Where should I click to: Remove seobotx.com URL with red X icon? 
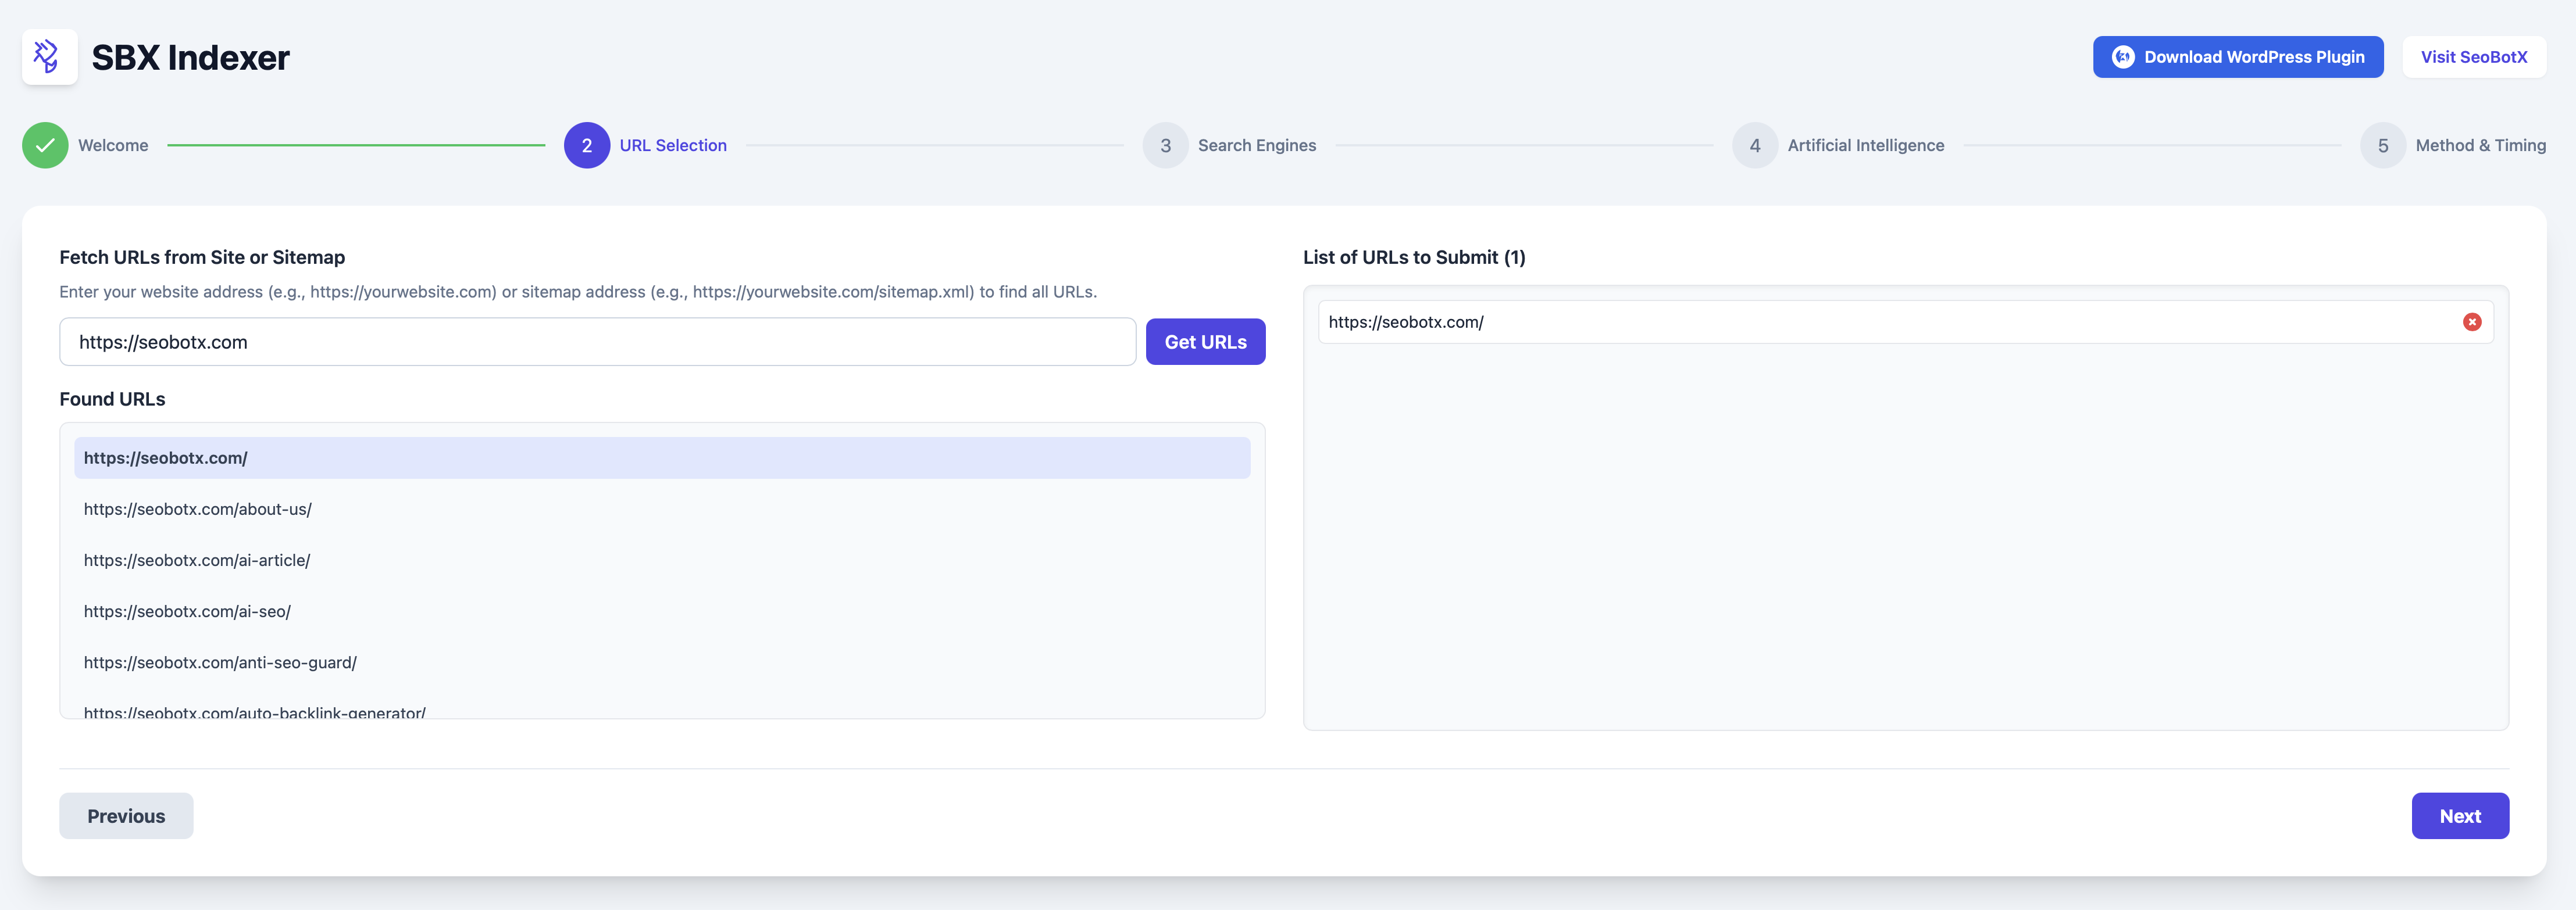pos(2471,322)
